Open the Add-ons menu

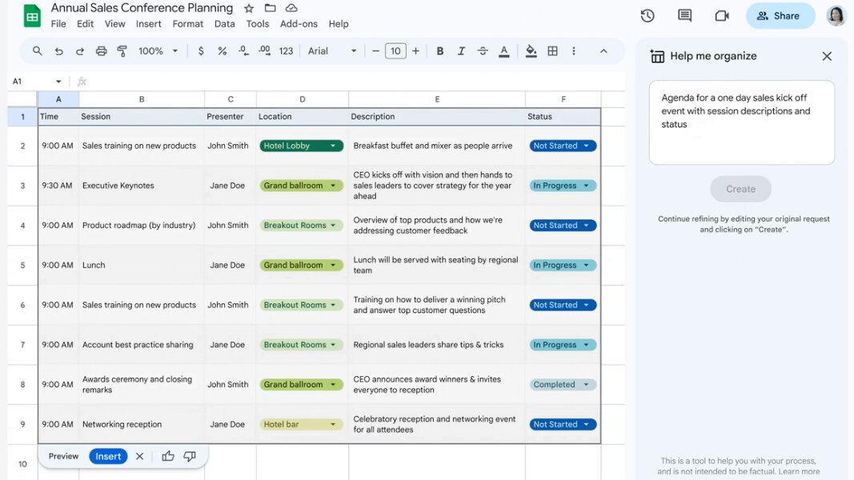tap(299, 24)
